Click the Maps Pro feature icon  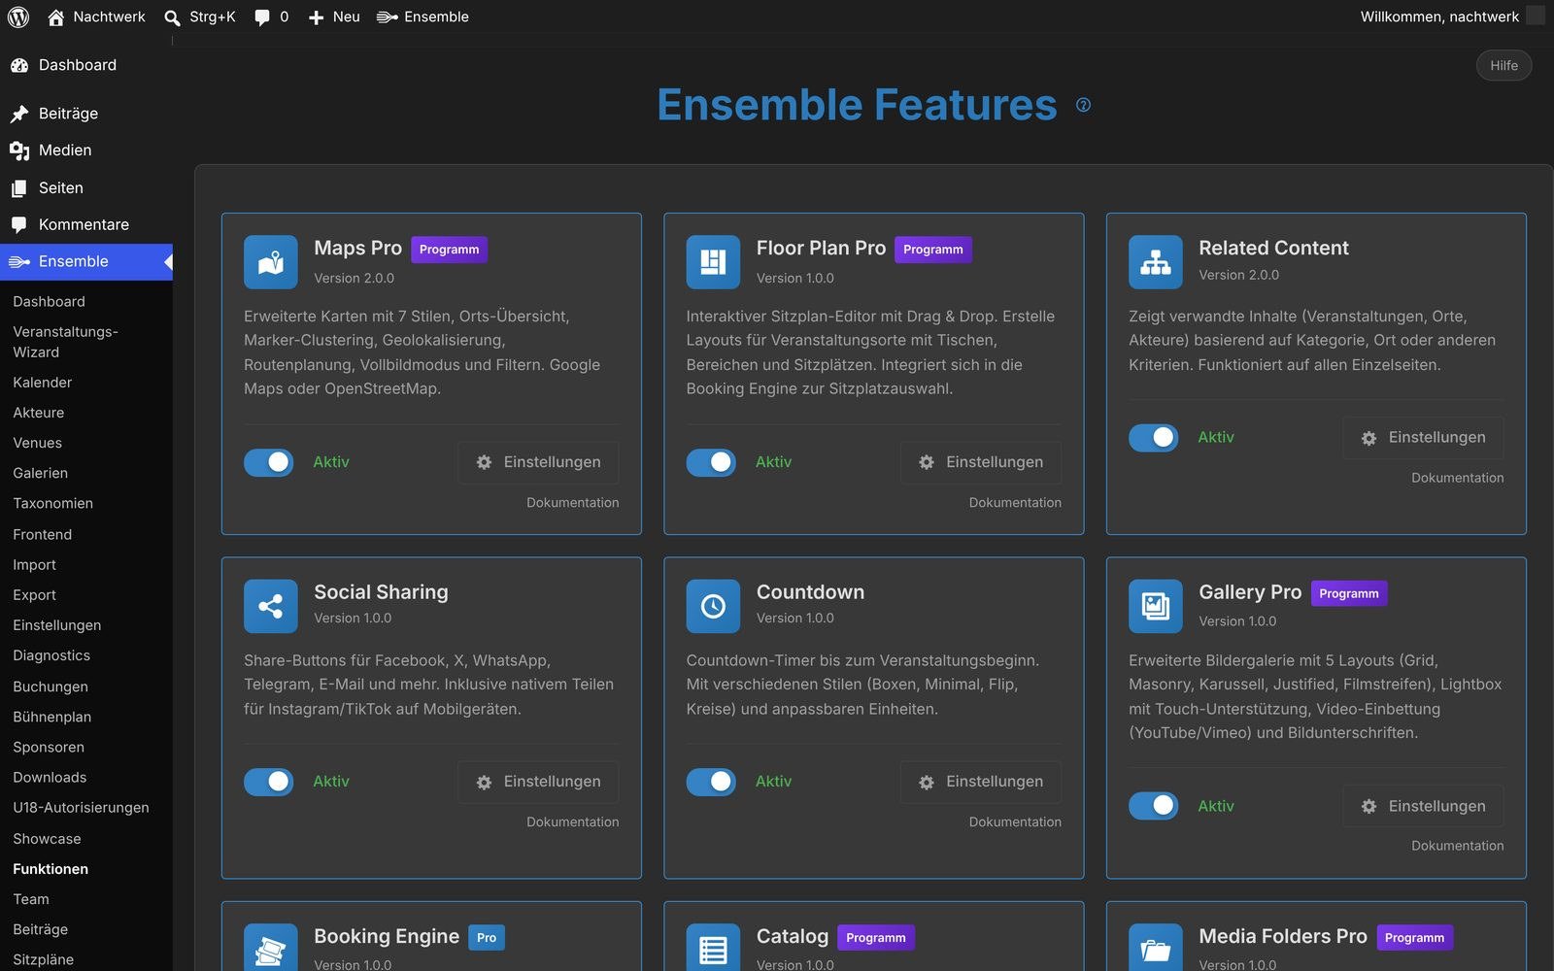(271, 262)
